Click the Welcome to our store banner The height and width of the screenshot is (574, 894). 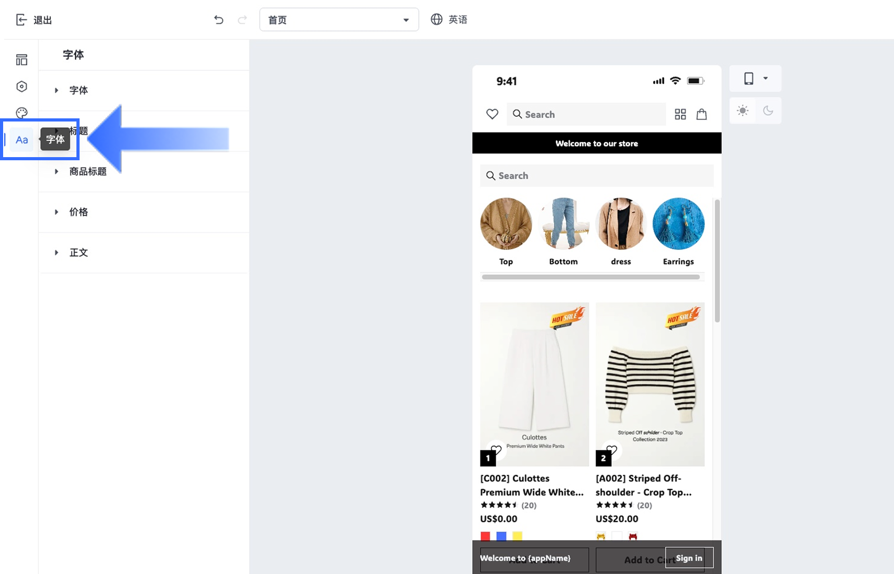pyautogui.click(x=597, y=143)
